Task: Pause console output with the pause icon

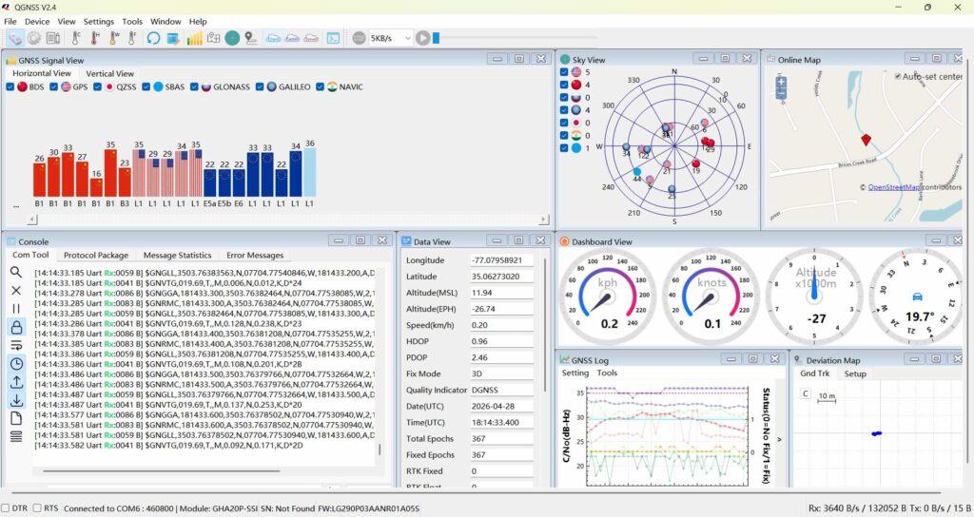Action: tap(16, 309)
